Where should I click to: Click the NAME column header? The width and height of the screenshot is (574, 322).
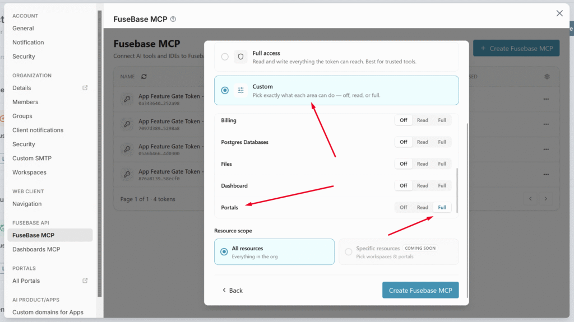click(127, 77)
